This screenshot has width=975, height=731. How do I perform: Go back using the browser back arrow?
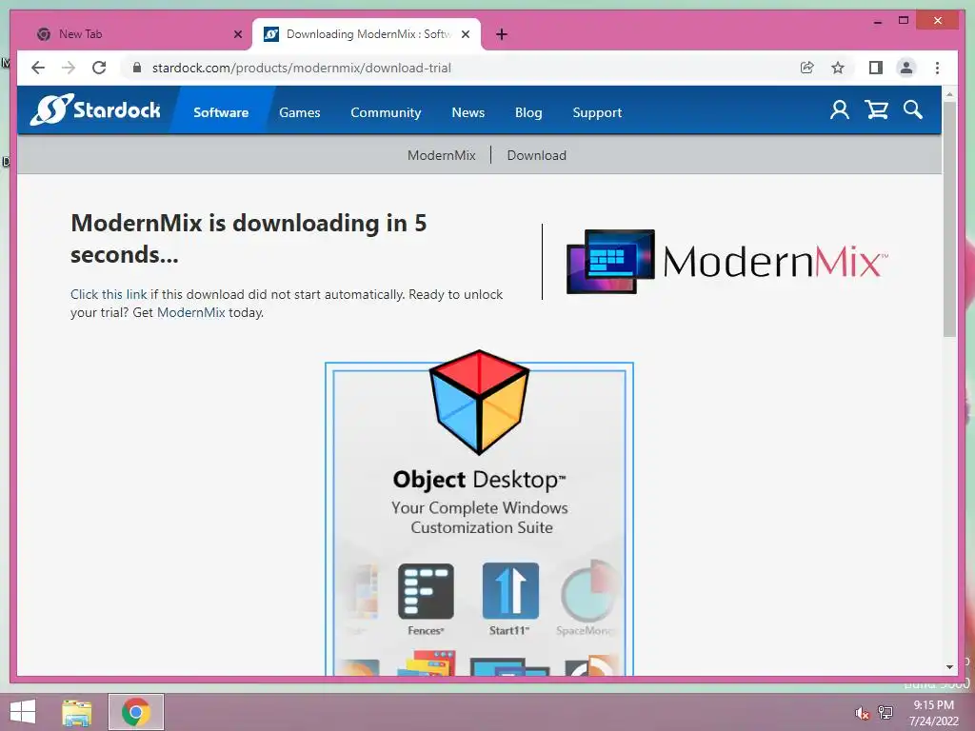tap(38, 68)
